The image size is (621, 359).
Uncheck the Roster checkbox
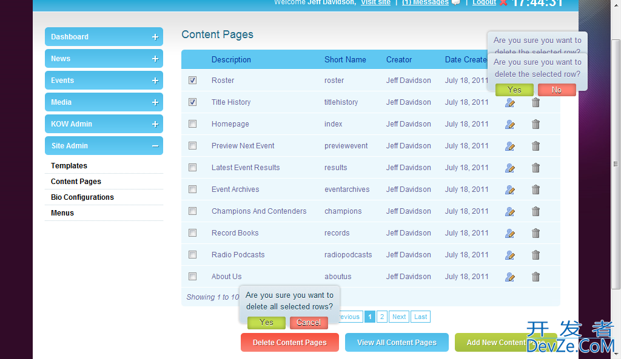192,81
